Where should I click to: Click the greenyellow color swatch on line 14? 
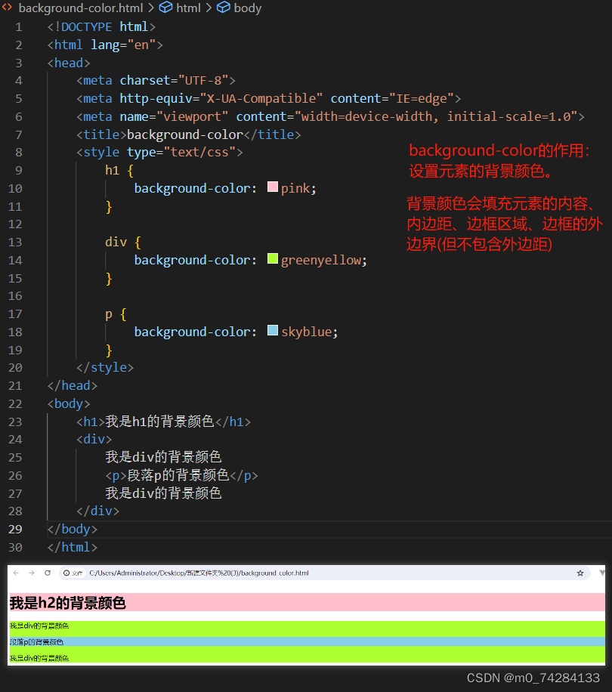[272, 259]
